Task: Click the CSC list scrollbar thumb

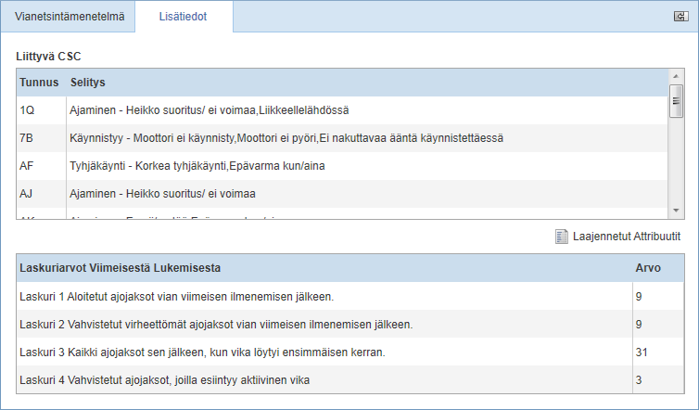Action: [x=676, y=101]
